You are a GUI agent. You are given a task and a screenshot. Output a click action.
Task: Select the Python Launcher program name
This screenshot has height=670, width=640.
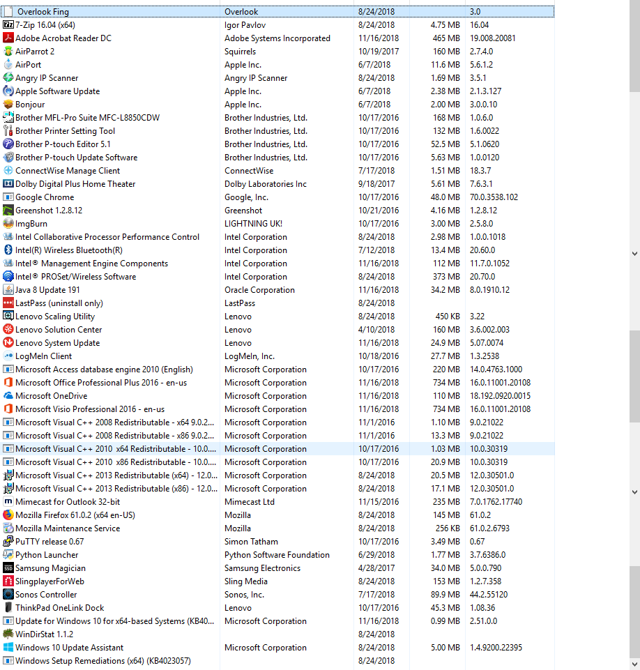pyautogui.click(x=47, y=555)
